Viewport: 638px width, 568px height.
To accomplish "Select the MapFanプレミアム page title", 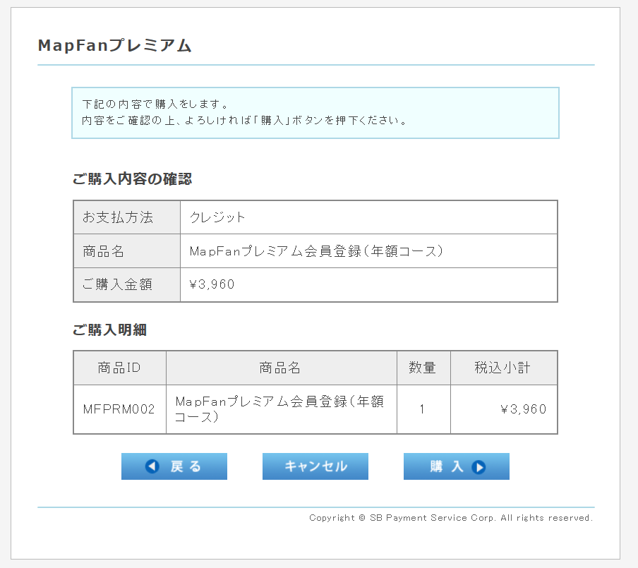I will (115, 45).
